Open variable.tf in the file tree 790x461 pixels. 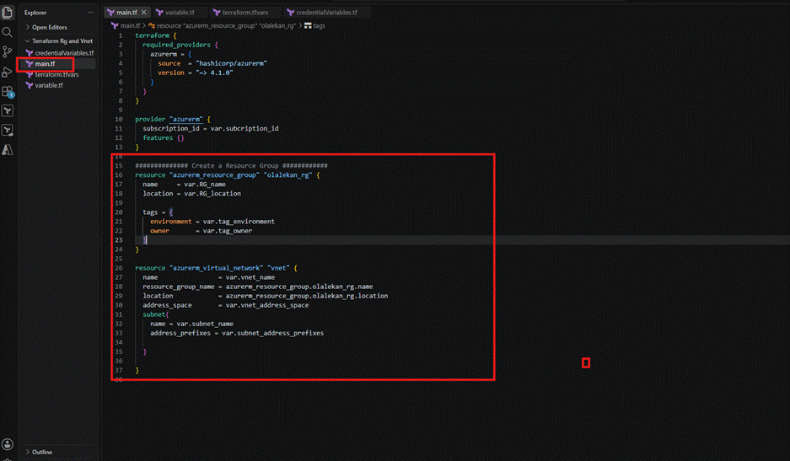(x=49, y=86)
